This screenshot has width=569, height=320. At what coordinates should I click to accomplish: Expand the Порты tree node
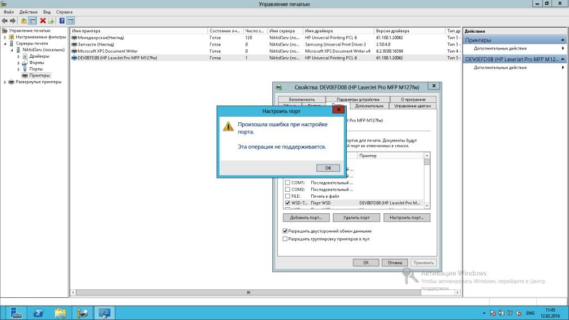(x=18, y=69)
